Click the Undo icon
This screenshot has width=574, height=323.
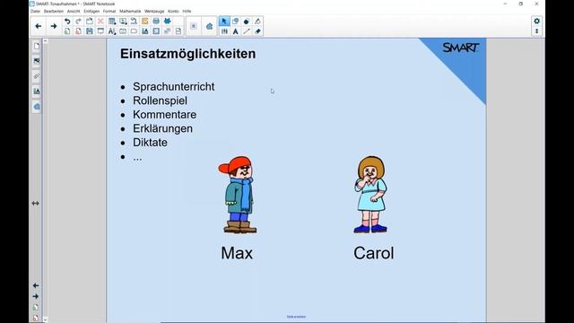coord(67,22)
